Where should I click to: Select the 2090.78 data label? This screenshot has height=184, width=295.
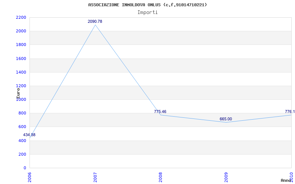tap(95, 21)
